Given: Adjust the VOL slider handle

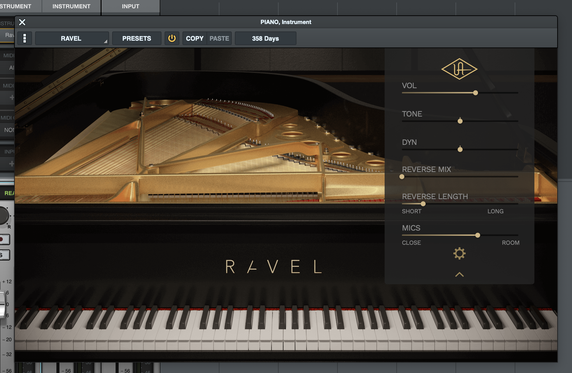Looking at the screenshot, I should [x=476, y=93].
